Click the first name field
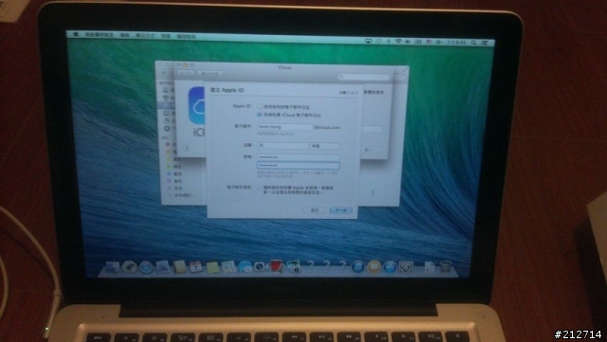Viewport: 607px width, 342px height. coord(324,146)
